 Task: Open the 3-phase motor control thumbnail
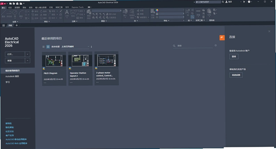pos(107,60)
